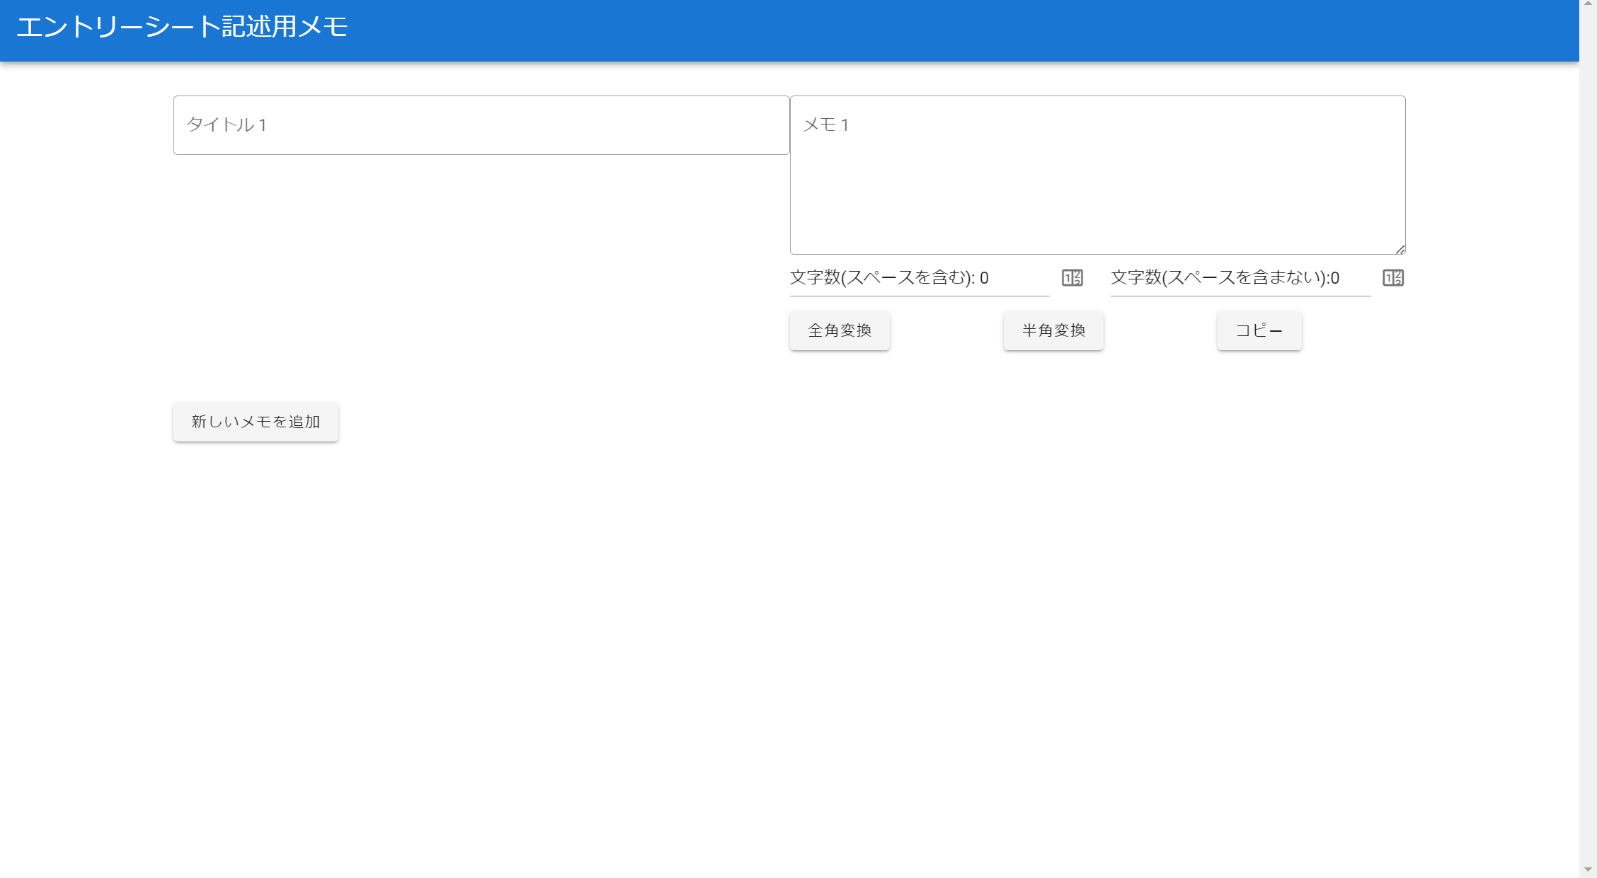Focus the タイトル１ input field
Viewport: 1597px width, 878px height.
(481, 125)
